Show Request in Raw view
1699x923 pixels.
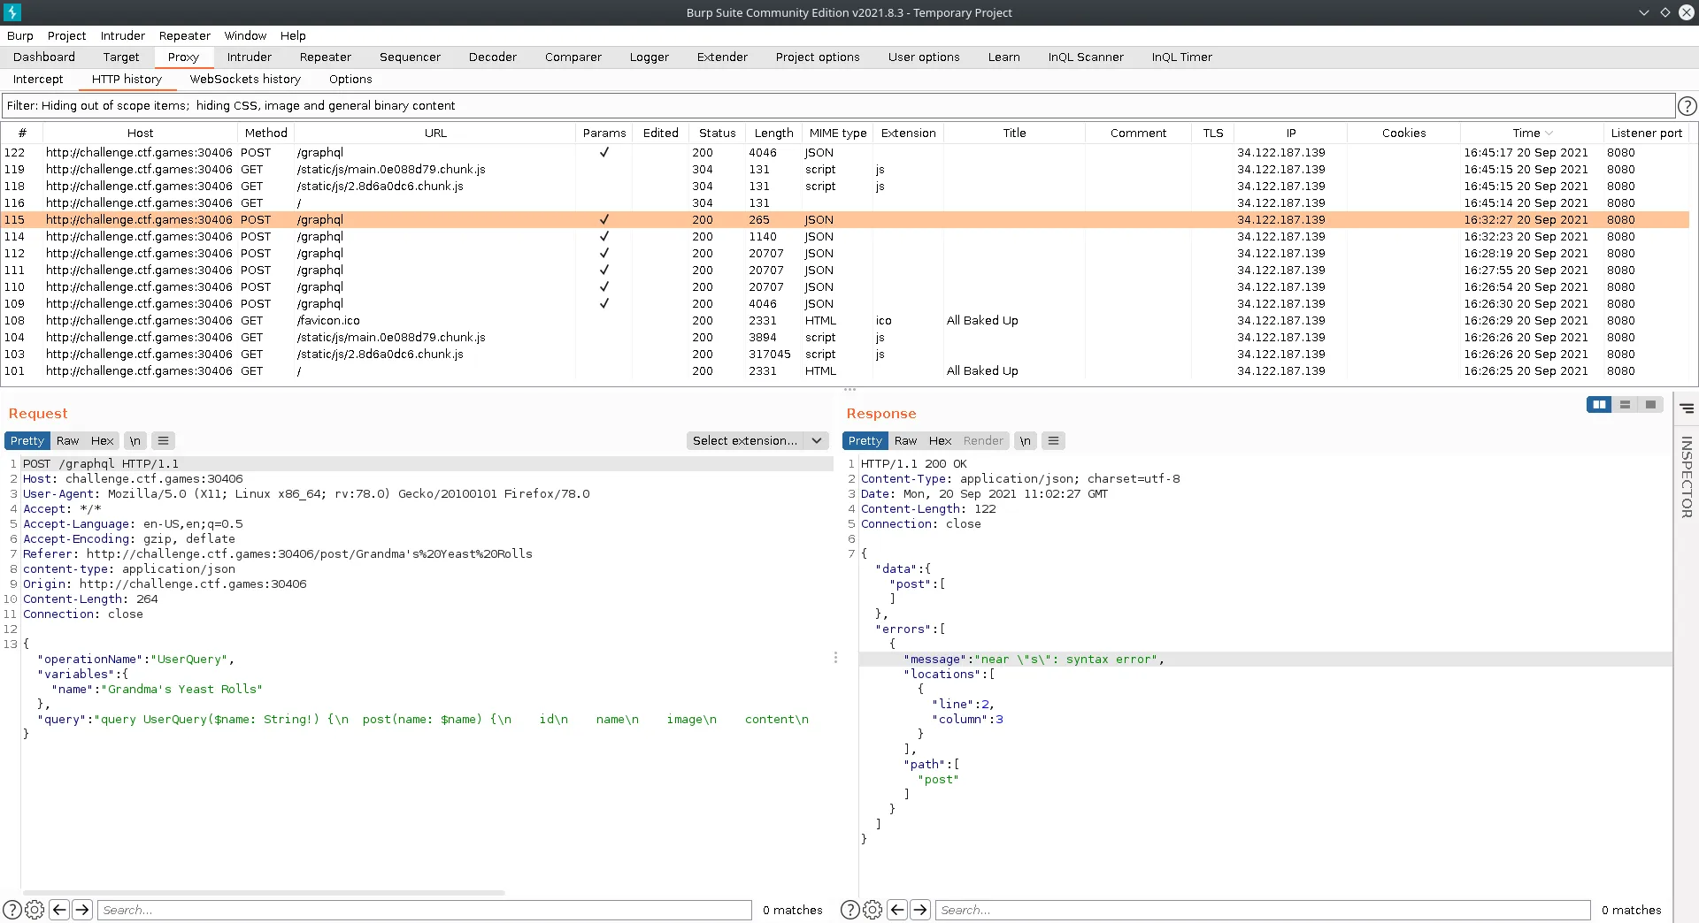coord(68,441)
